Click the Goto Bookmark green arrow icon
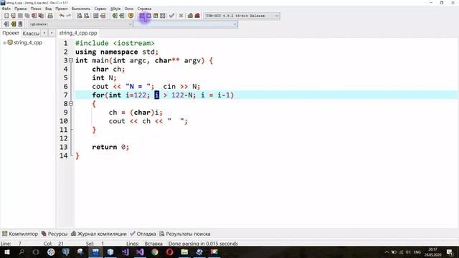 [x=121, y=16]
